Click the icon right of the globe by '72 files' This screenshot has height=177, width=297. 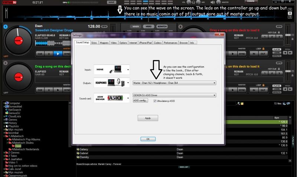(x=288, y=104)
